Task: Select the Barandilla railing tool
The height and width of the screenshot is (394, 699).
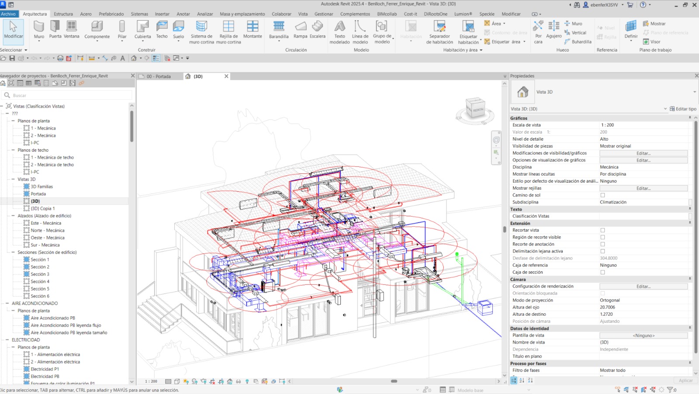Action: (x=279, y=30)
